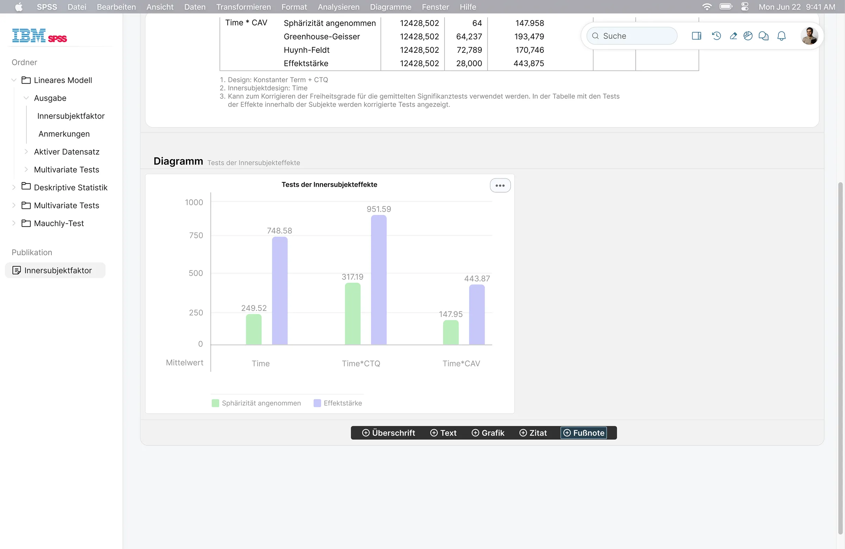
Task: Collapse the Lineares Modell folder
Action: pyautogui.click(x=14, y=80)
